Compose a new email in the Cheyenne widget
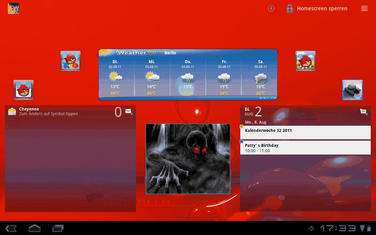The image size is (376, 235). [129, 111]
